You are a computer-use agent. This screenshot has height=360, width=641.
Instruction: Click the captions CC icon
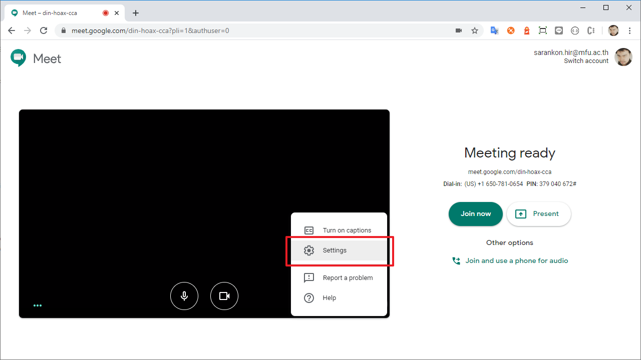309,230
